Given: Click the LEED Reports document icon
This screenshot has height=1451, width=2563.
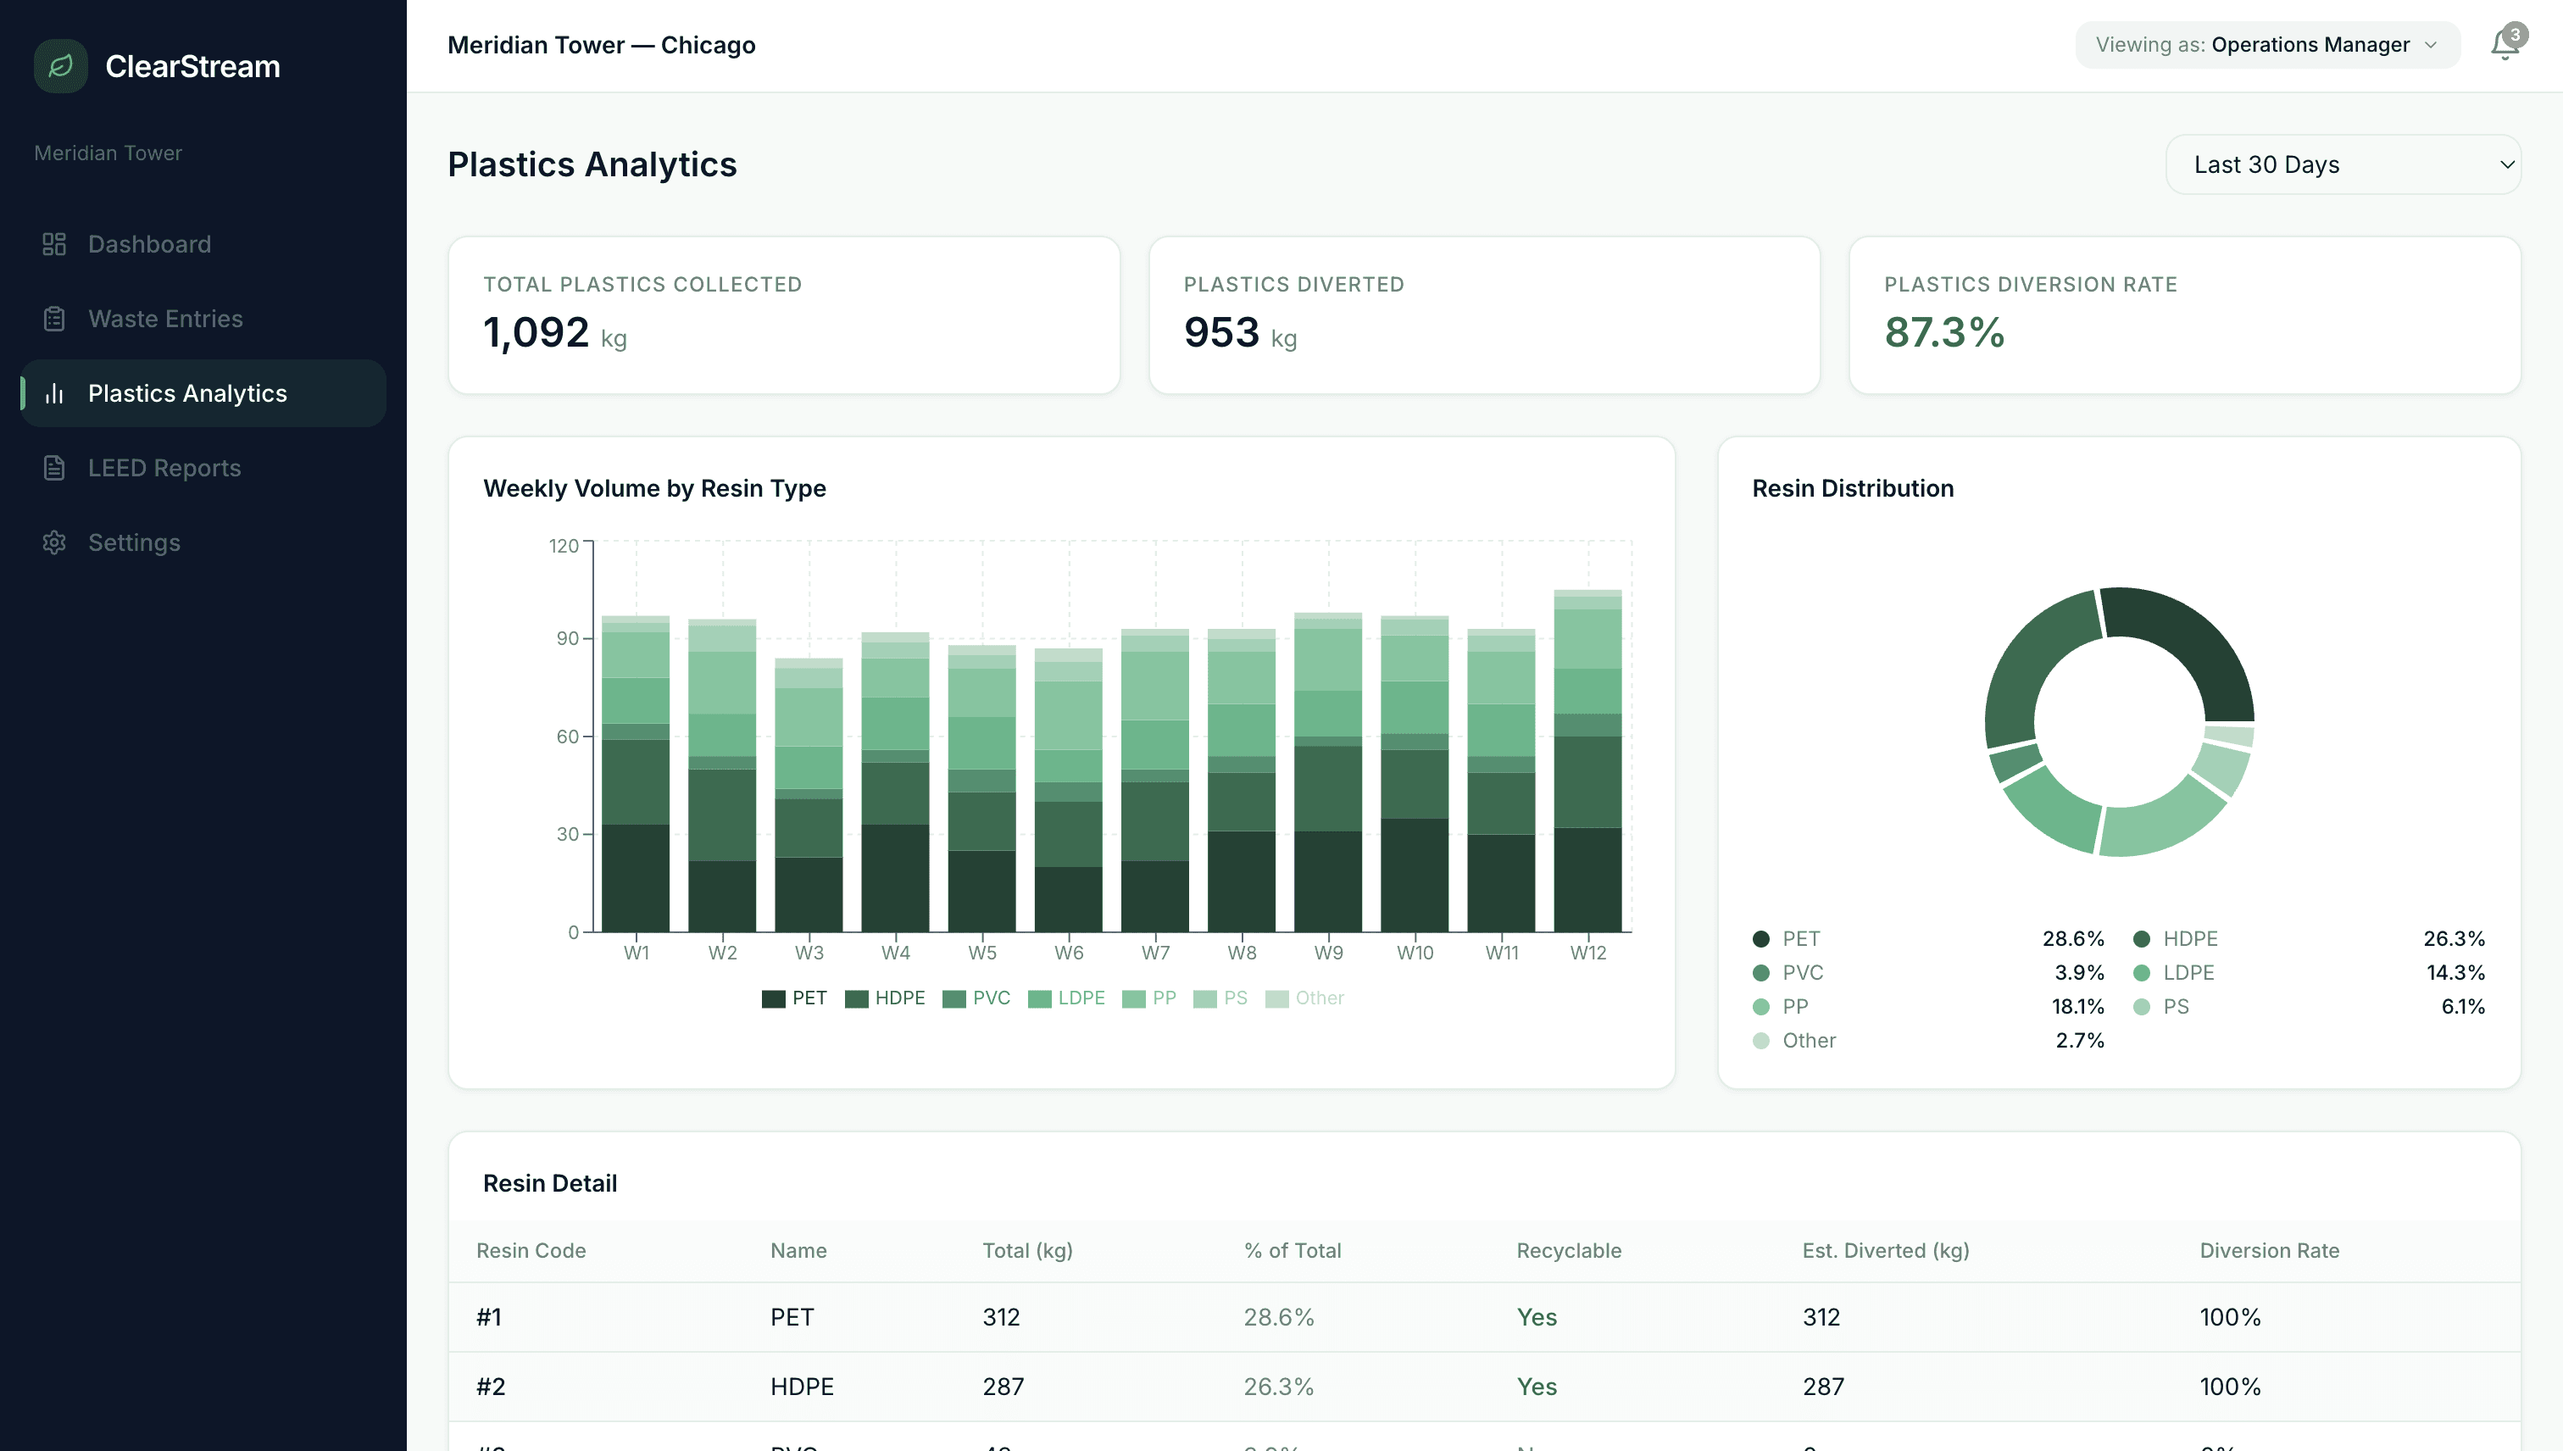Looking at the screenshot, I should [53, 467].
